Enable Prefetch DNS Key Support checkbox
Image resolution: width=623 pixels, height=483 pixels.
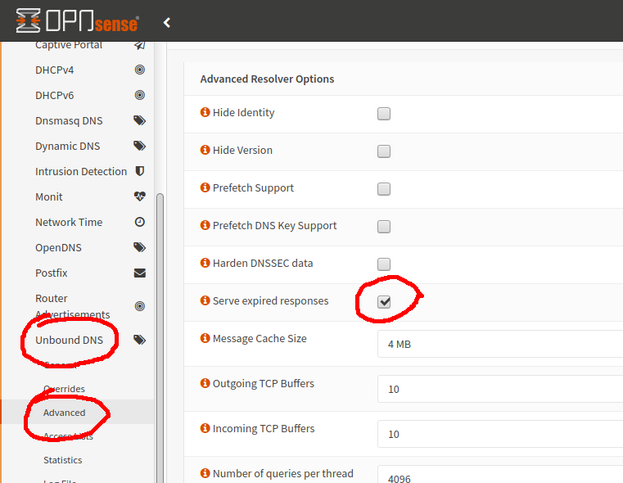point(384,227)
